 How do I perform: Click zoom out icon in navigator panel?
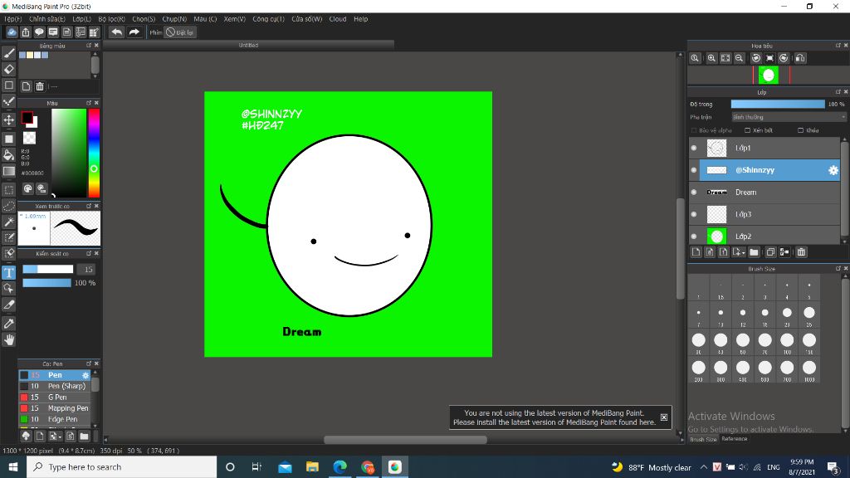click(x=739, y=58)
